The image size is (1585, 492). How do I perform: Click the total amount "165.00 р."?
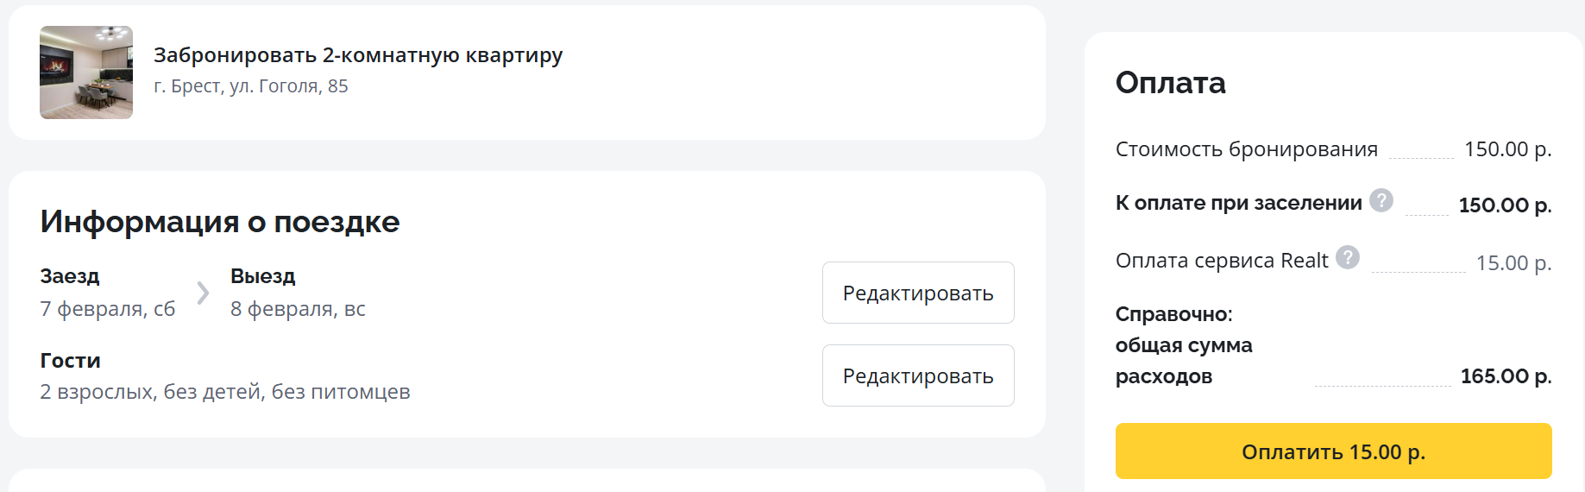(x=1506, y=376)
